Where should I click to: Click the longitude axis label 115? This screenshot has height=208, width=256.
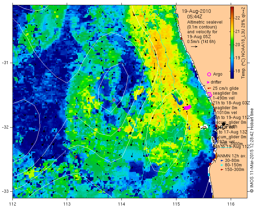(176, 204)
